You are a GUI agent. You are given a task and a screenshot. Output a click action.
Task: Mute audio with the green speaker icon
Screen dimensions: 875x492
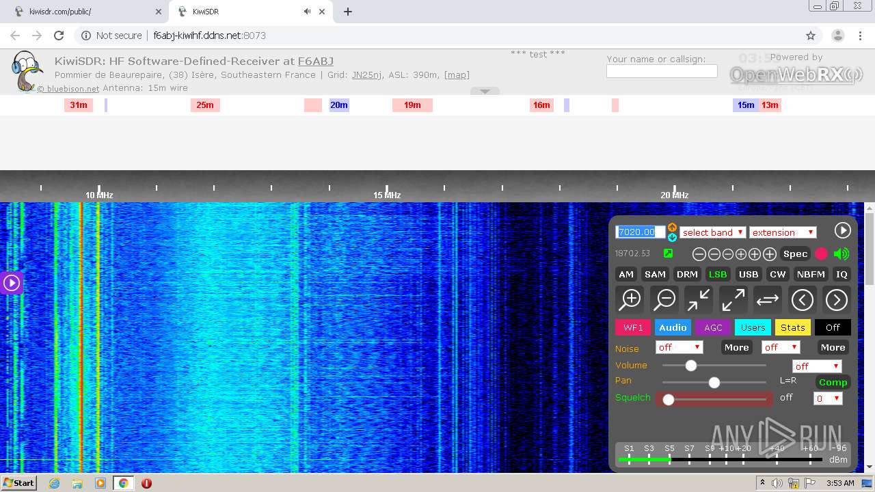[842, 254]
